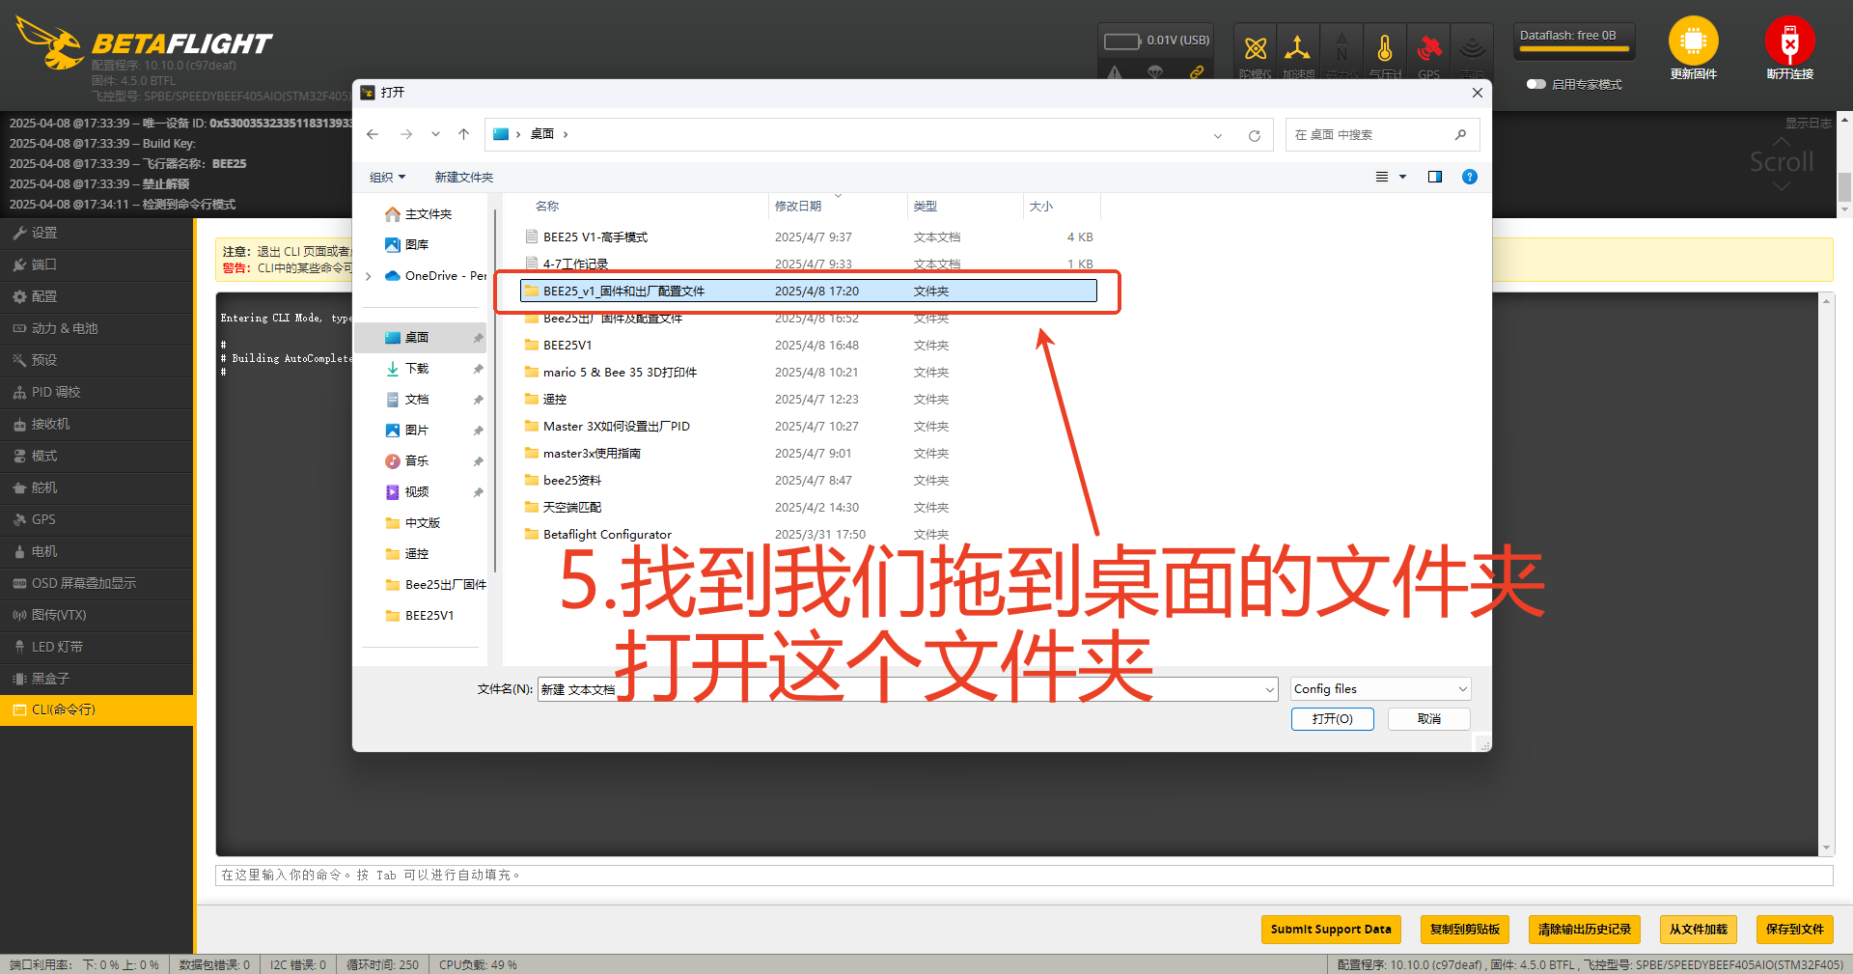Click 保存到文件 save to file button
The width and height of the screenshot is (1853, 974).
1794,930
